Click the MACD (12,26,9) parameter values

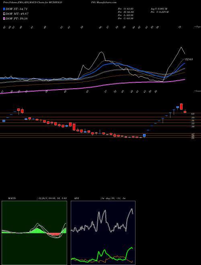pyautogui.click(x=51, y=198)
